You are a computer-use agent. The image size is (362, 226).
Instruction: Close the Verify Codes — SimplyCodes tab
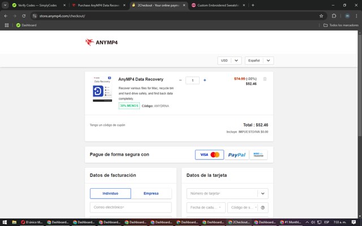point(64,5)
